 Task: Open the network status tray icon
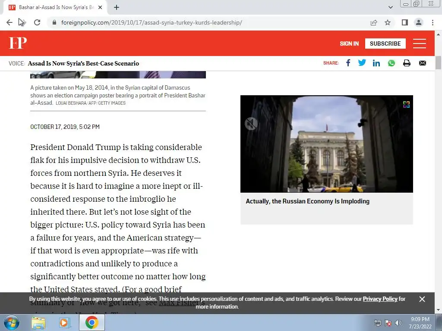click(x=377, y=323)
